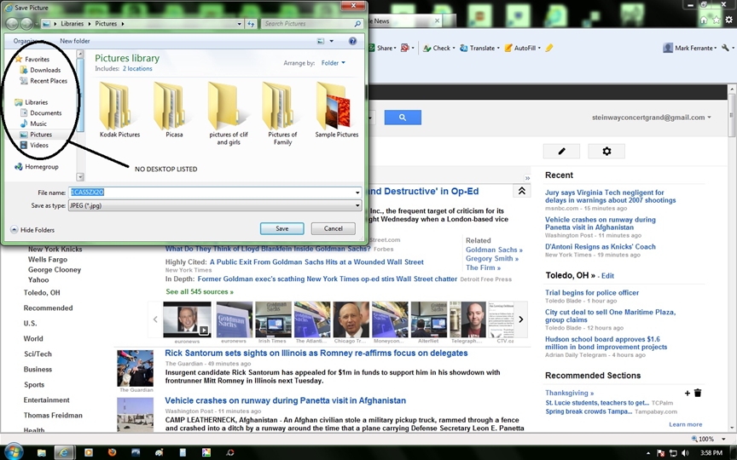Open the browser Tools gear icon
The image size is (737, 460).
(728, 20)
